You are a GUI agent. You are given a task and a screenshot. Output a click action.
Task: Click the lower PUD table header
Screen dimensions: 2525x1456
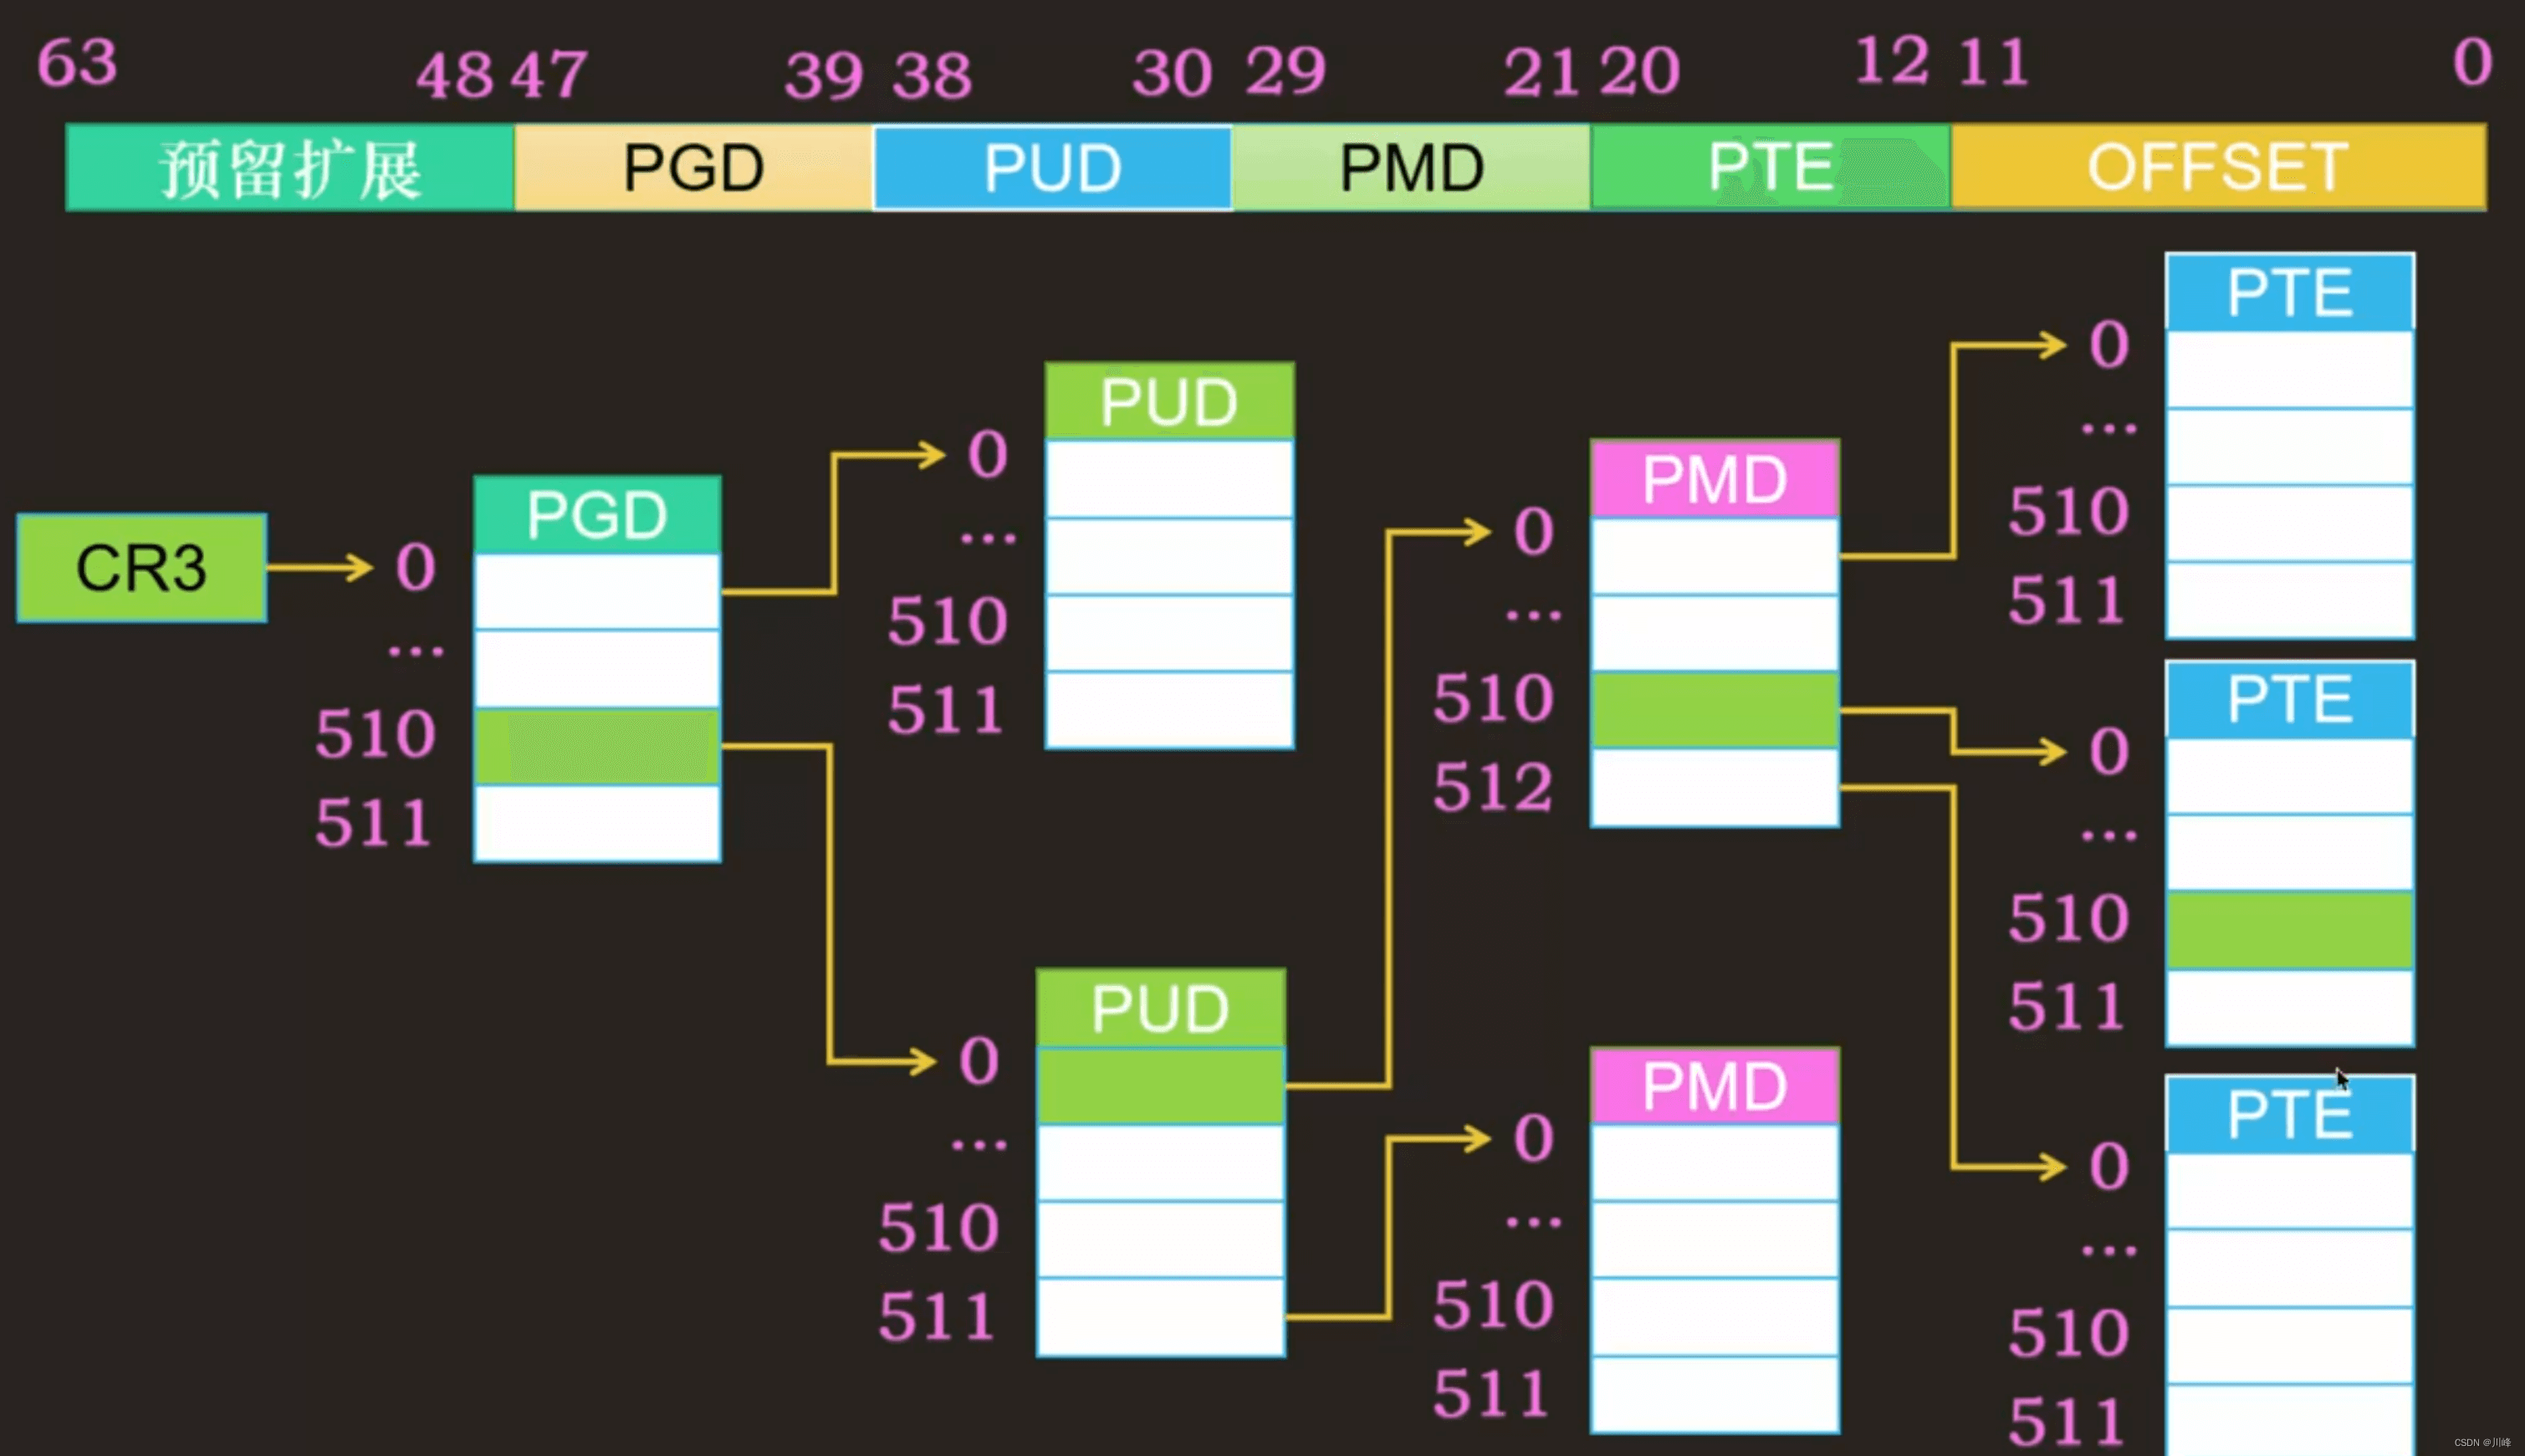[x=1160, y=1008]
